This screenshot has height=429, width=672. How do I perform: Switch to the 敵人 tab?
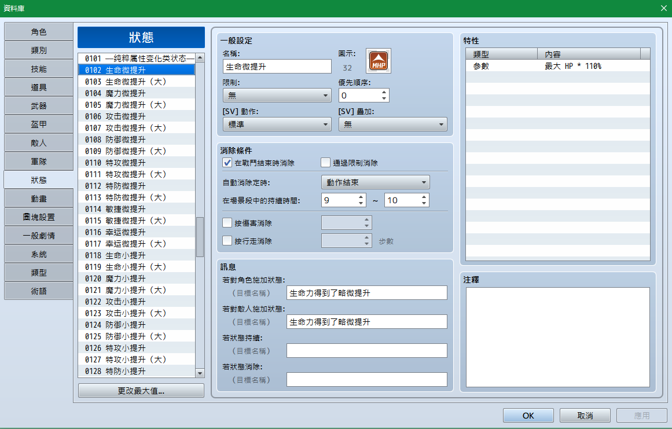coord(39,143)
